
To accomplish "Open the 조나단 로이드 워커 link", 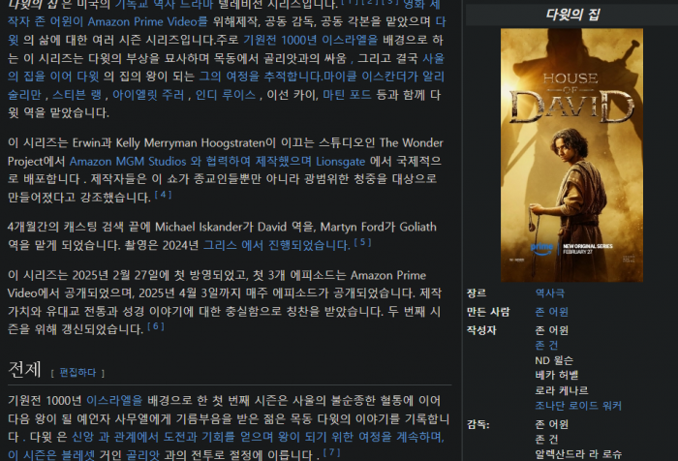I will [578, 406].
